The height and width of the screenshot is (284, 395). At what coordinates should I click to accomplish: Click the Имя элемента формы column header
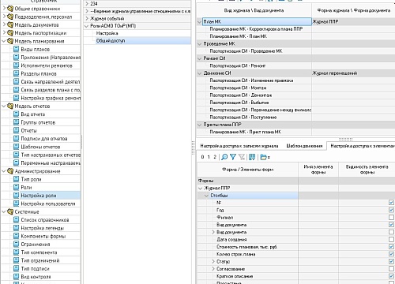318,170
